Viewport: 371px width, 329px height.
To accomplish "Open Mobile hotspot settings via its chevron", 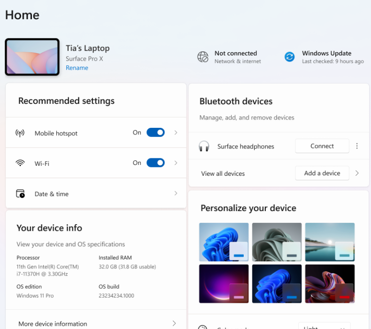I will [x=176, y=133].
